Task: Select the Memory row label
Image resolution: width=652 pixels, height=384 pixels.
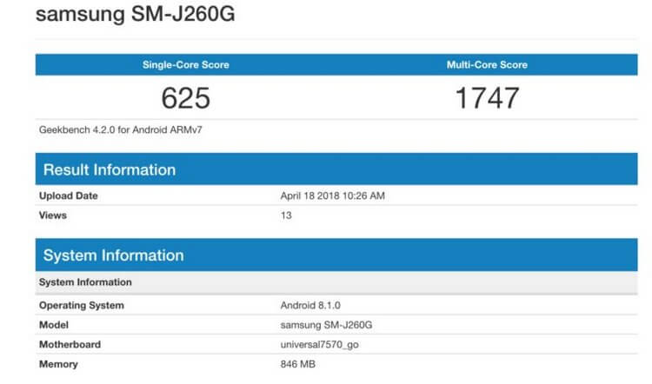Action: (58, 365)
